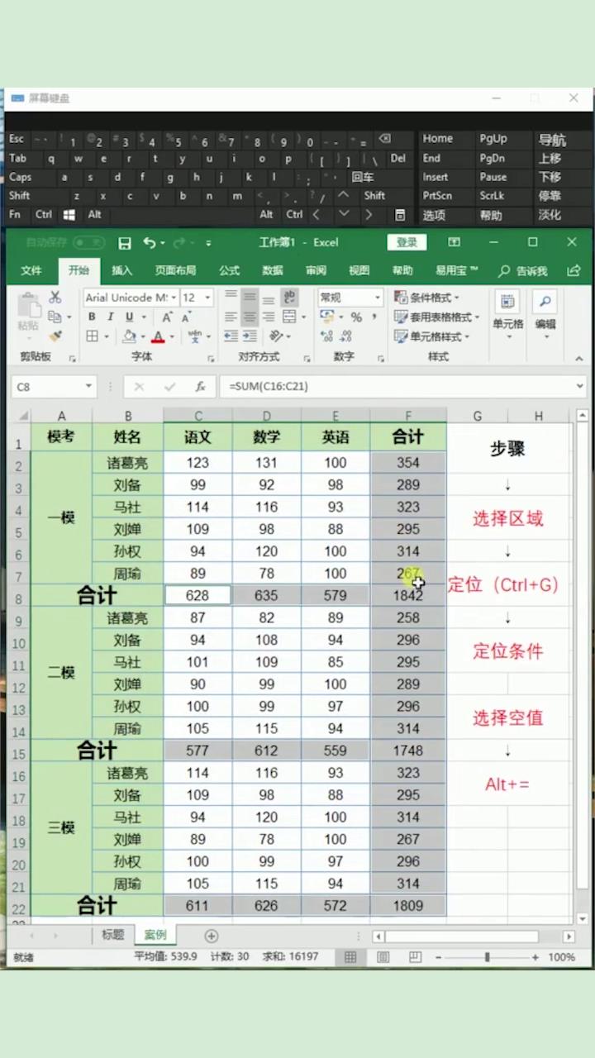
Task: Select cell containing 628 in row 8
Action: (198, 595)
